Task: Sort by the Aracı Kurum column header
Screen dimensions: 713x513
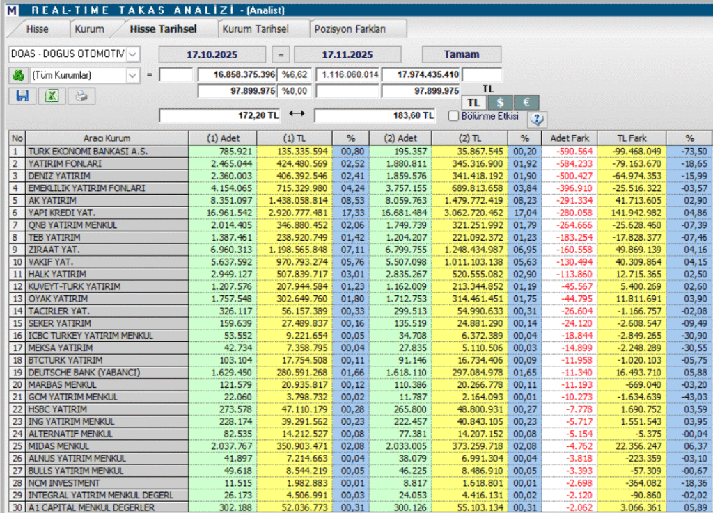Action: tap(107, 138)
